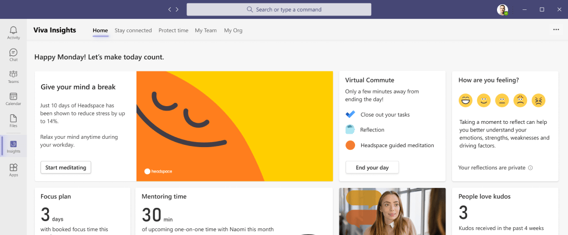Select the neutral face emoji
Image resolution: width=568 pixels, height=235 pixels.
click(501, 100)
